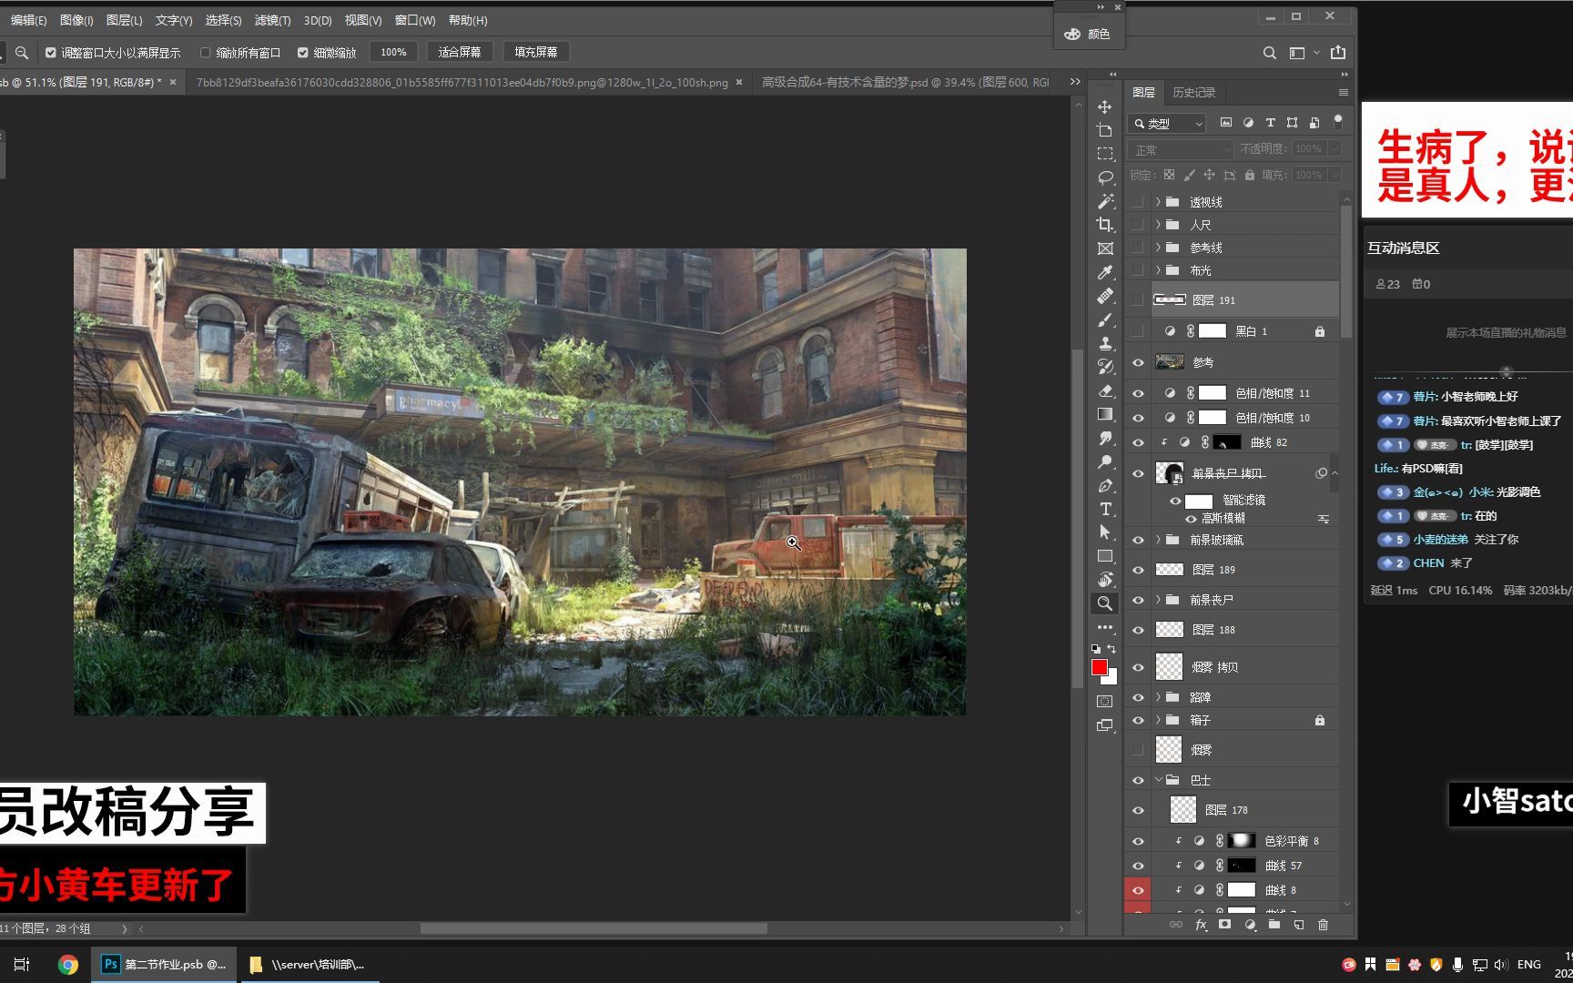
Task: Open Chrome from the taskbar
Action: tap(68, 964)
